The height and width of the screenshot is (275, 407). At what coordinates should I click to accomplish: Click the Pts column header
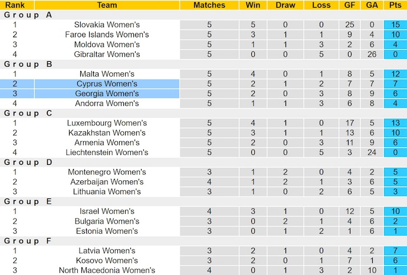(x=395, y=5)
